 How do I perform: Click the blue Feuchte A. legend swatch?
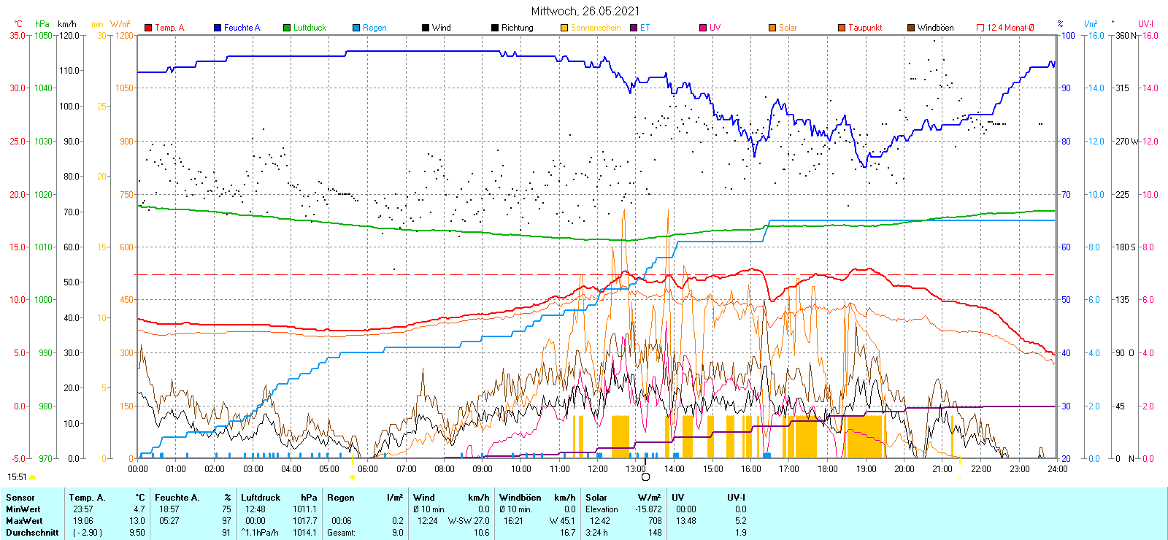218,28
